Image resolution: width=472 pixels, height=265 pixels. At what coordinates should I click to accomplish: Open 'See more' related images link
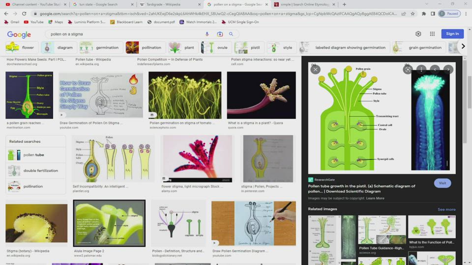[x=446, y=210]
